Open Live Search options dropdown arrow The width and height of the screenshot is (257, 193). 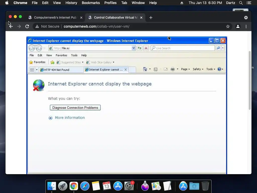(x=223, y=48)
